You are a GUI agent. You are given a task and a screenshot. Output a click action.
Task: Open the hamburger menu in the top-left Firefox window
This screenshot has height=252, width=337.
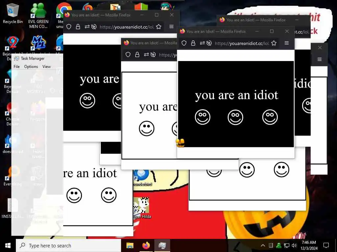[x=171, y=27]
